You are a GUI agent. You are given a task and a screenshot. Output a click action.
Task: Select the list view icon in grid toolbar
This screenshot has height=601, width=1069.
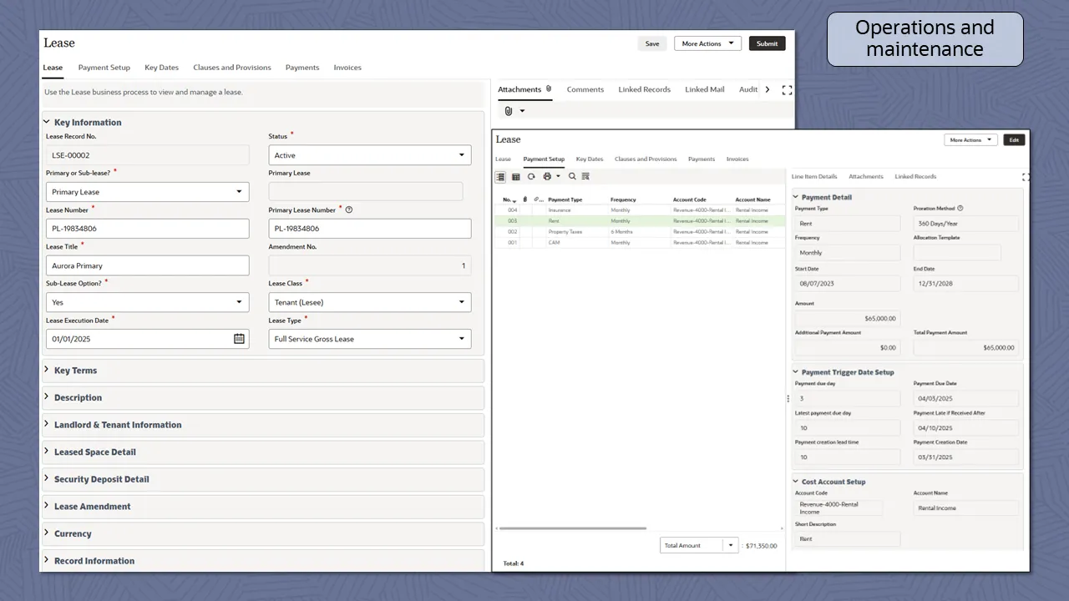500,176
